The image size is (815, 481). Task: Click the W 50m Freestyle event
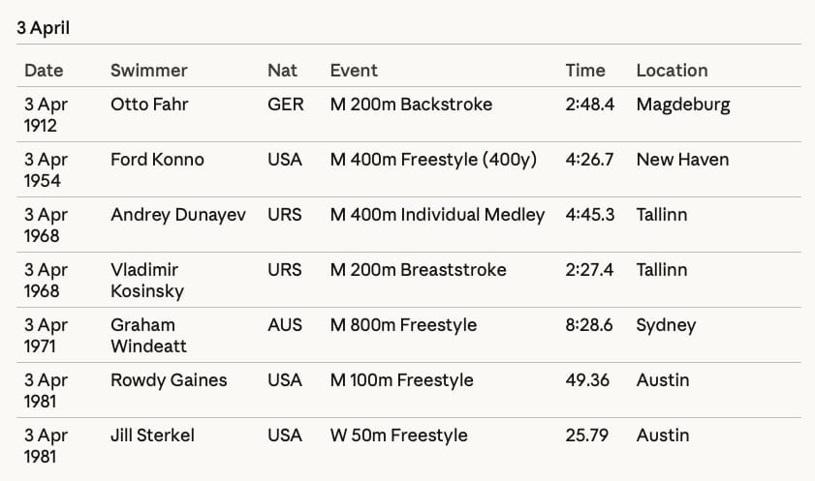[398, 436]
